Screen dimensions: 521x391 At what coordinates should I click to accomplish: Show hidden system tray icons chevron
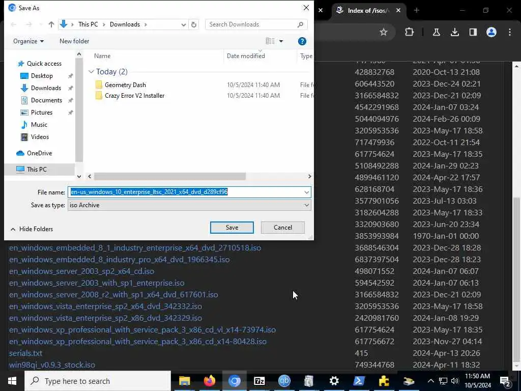(x=430, y=381)
